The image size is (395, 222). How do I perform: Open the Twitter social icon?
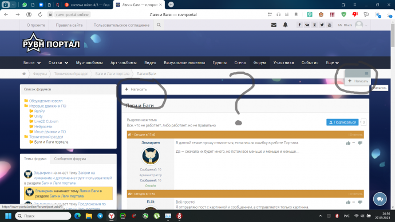322,25
